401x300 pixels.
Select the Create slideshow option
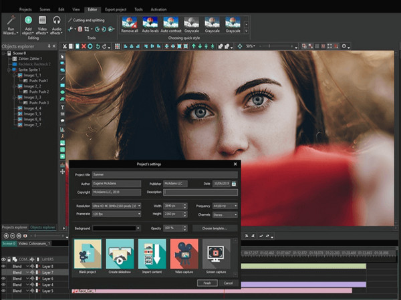click(x=120, y=257)
